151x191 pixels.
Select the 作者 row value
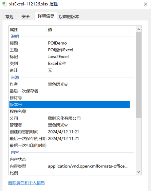58,84
